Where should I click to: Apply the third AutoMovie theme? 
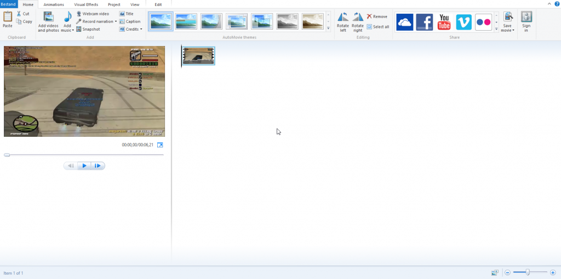(x=211, y=21)
